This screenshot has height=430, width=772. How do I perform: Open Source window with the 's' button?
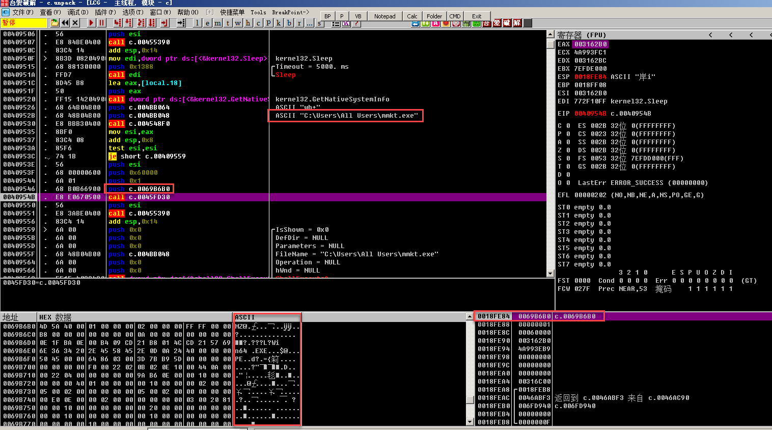tap(319, 23)
